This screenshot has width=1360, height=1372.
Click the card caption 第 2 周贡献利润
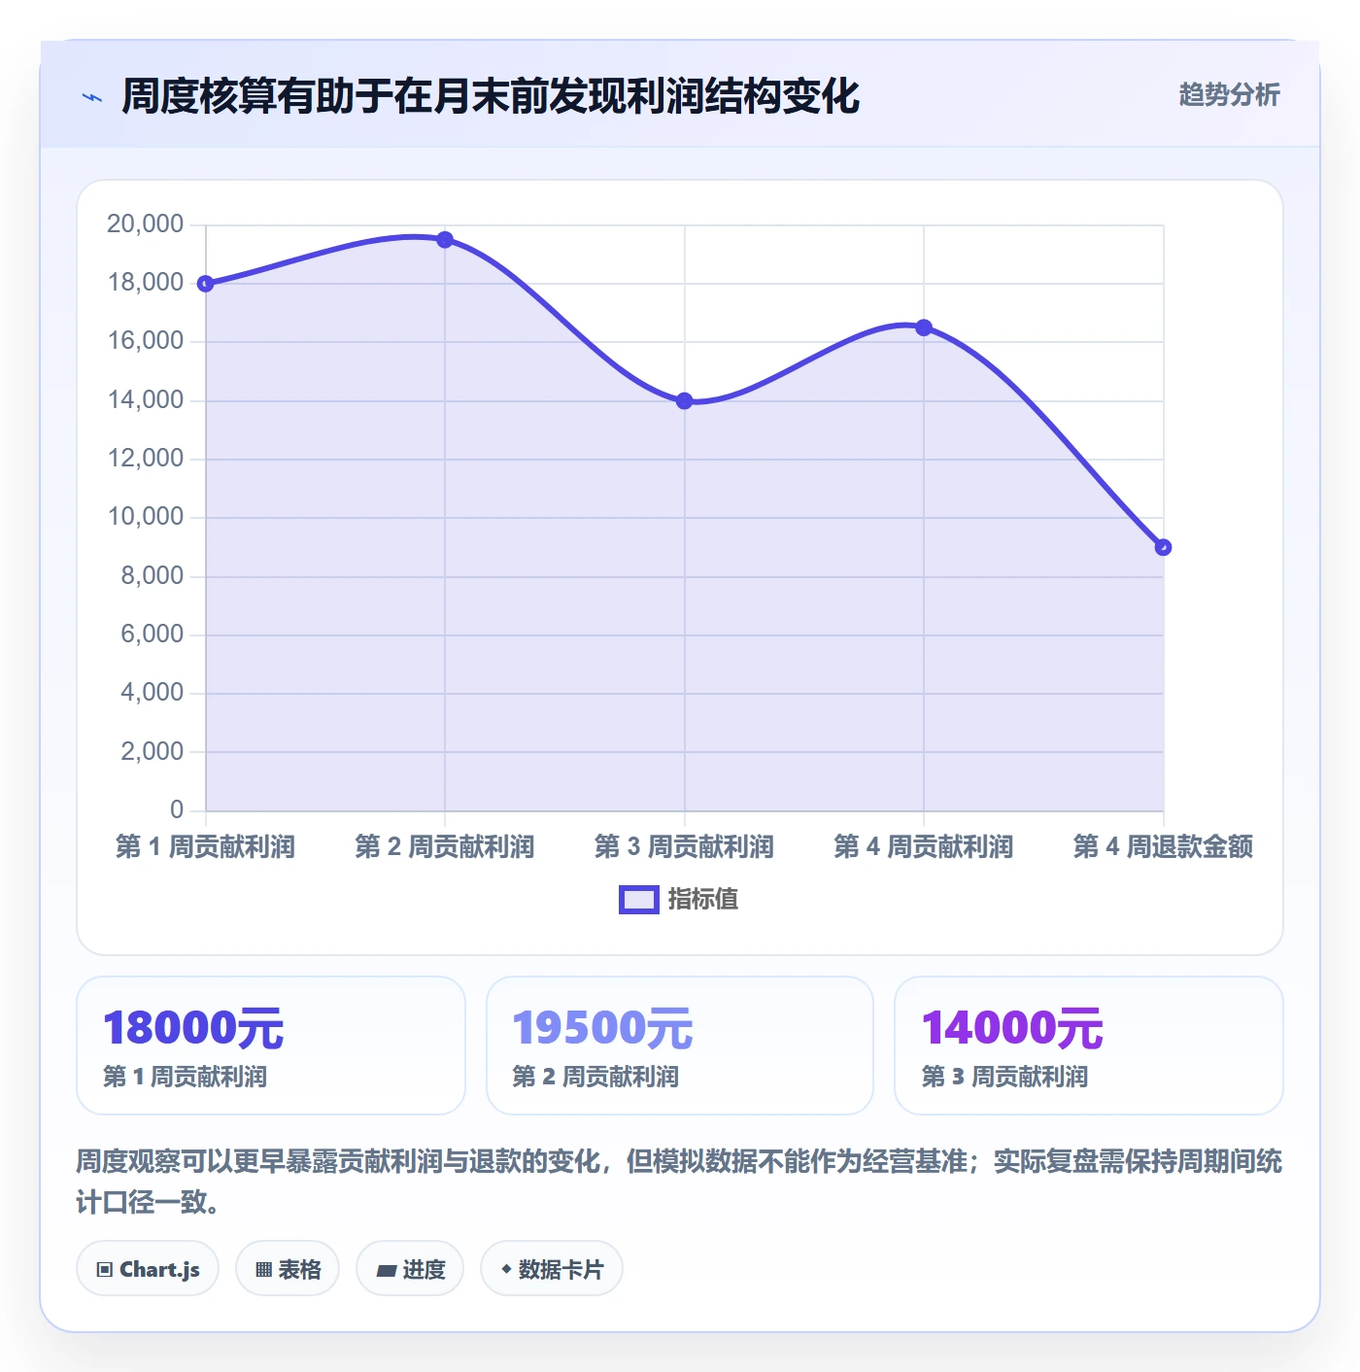pyautogui.click(x=595, y=1077)
